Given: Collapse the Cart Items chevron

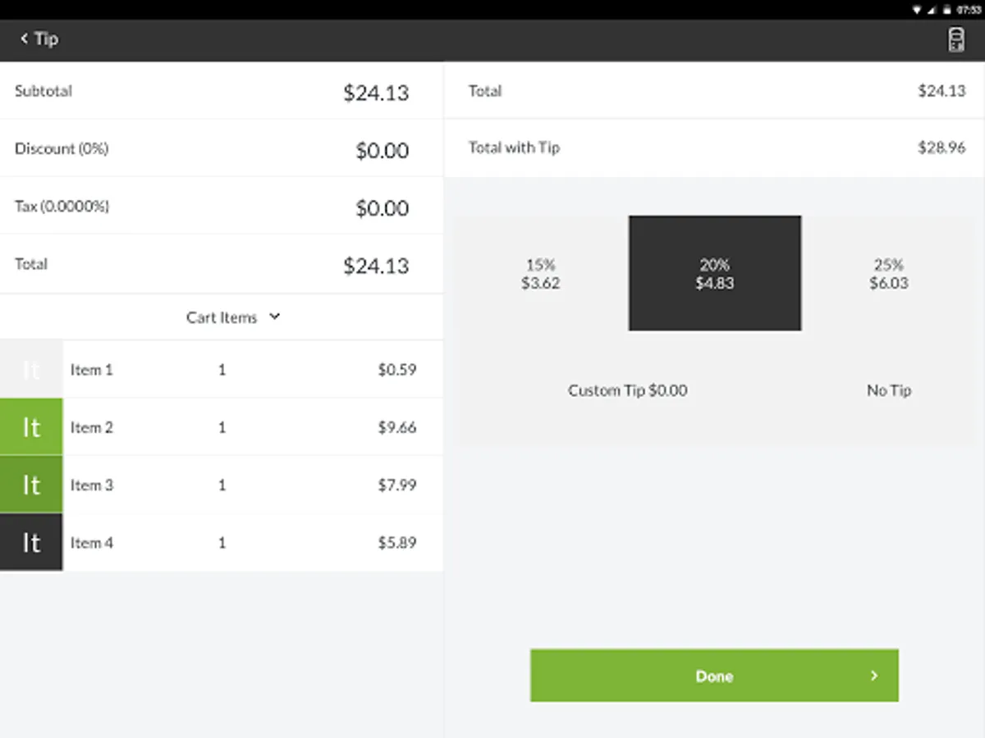Looking at the screenshot, I should (275, 317).
